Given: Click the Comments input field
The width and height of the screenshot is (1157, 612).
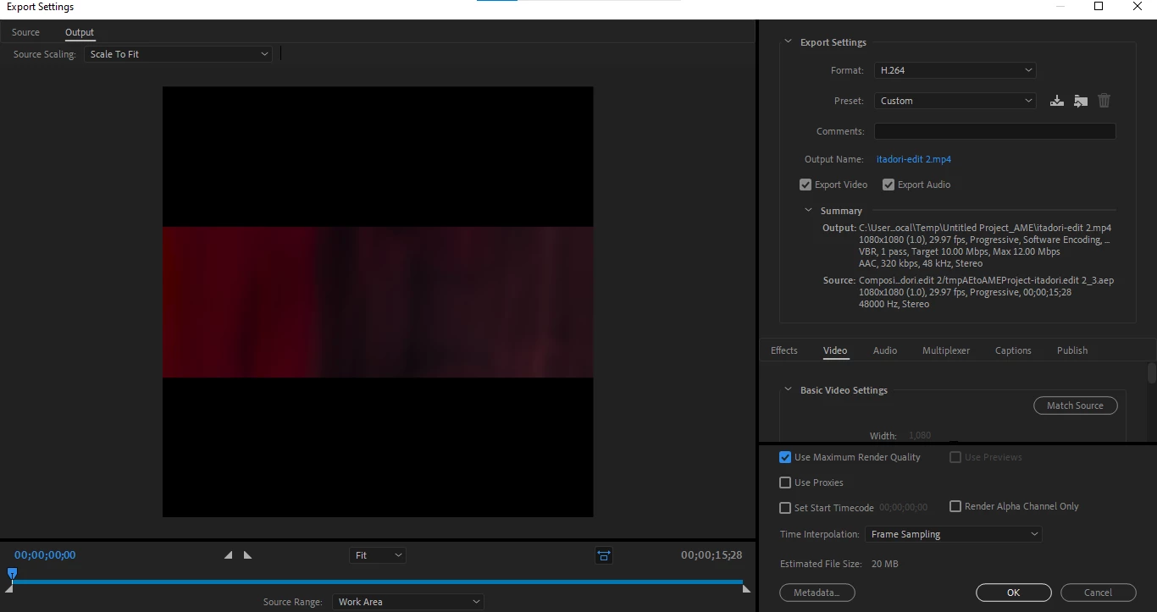Looking at the screenshot, I should [x=995, y=131].
